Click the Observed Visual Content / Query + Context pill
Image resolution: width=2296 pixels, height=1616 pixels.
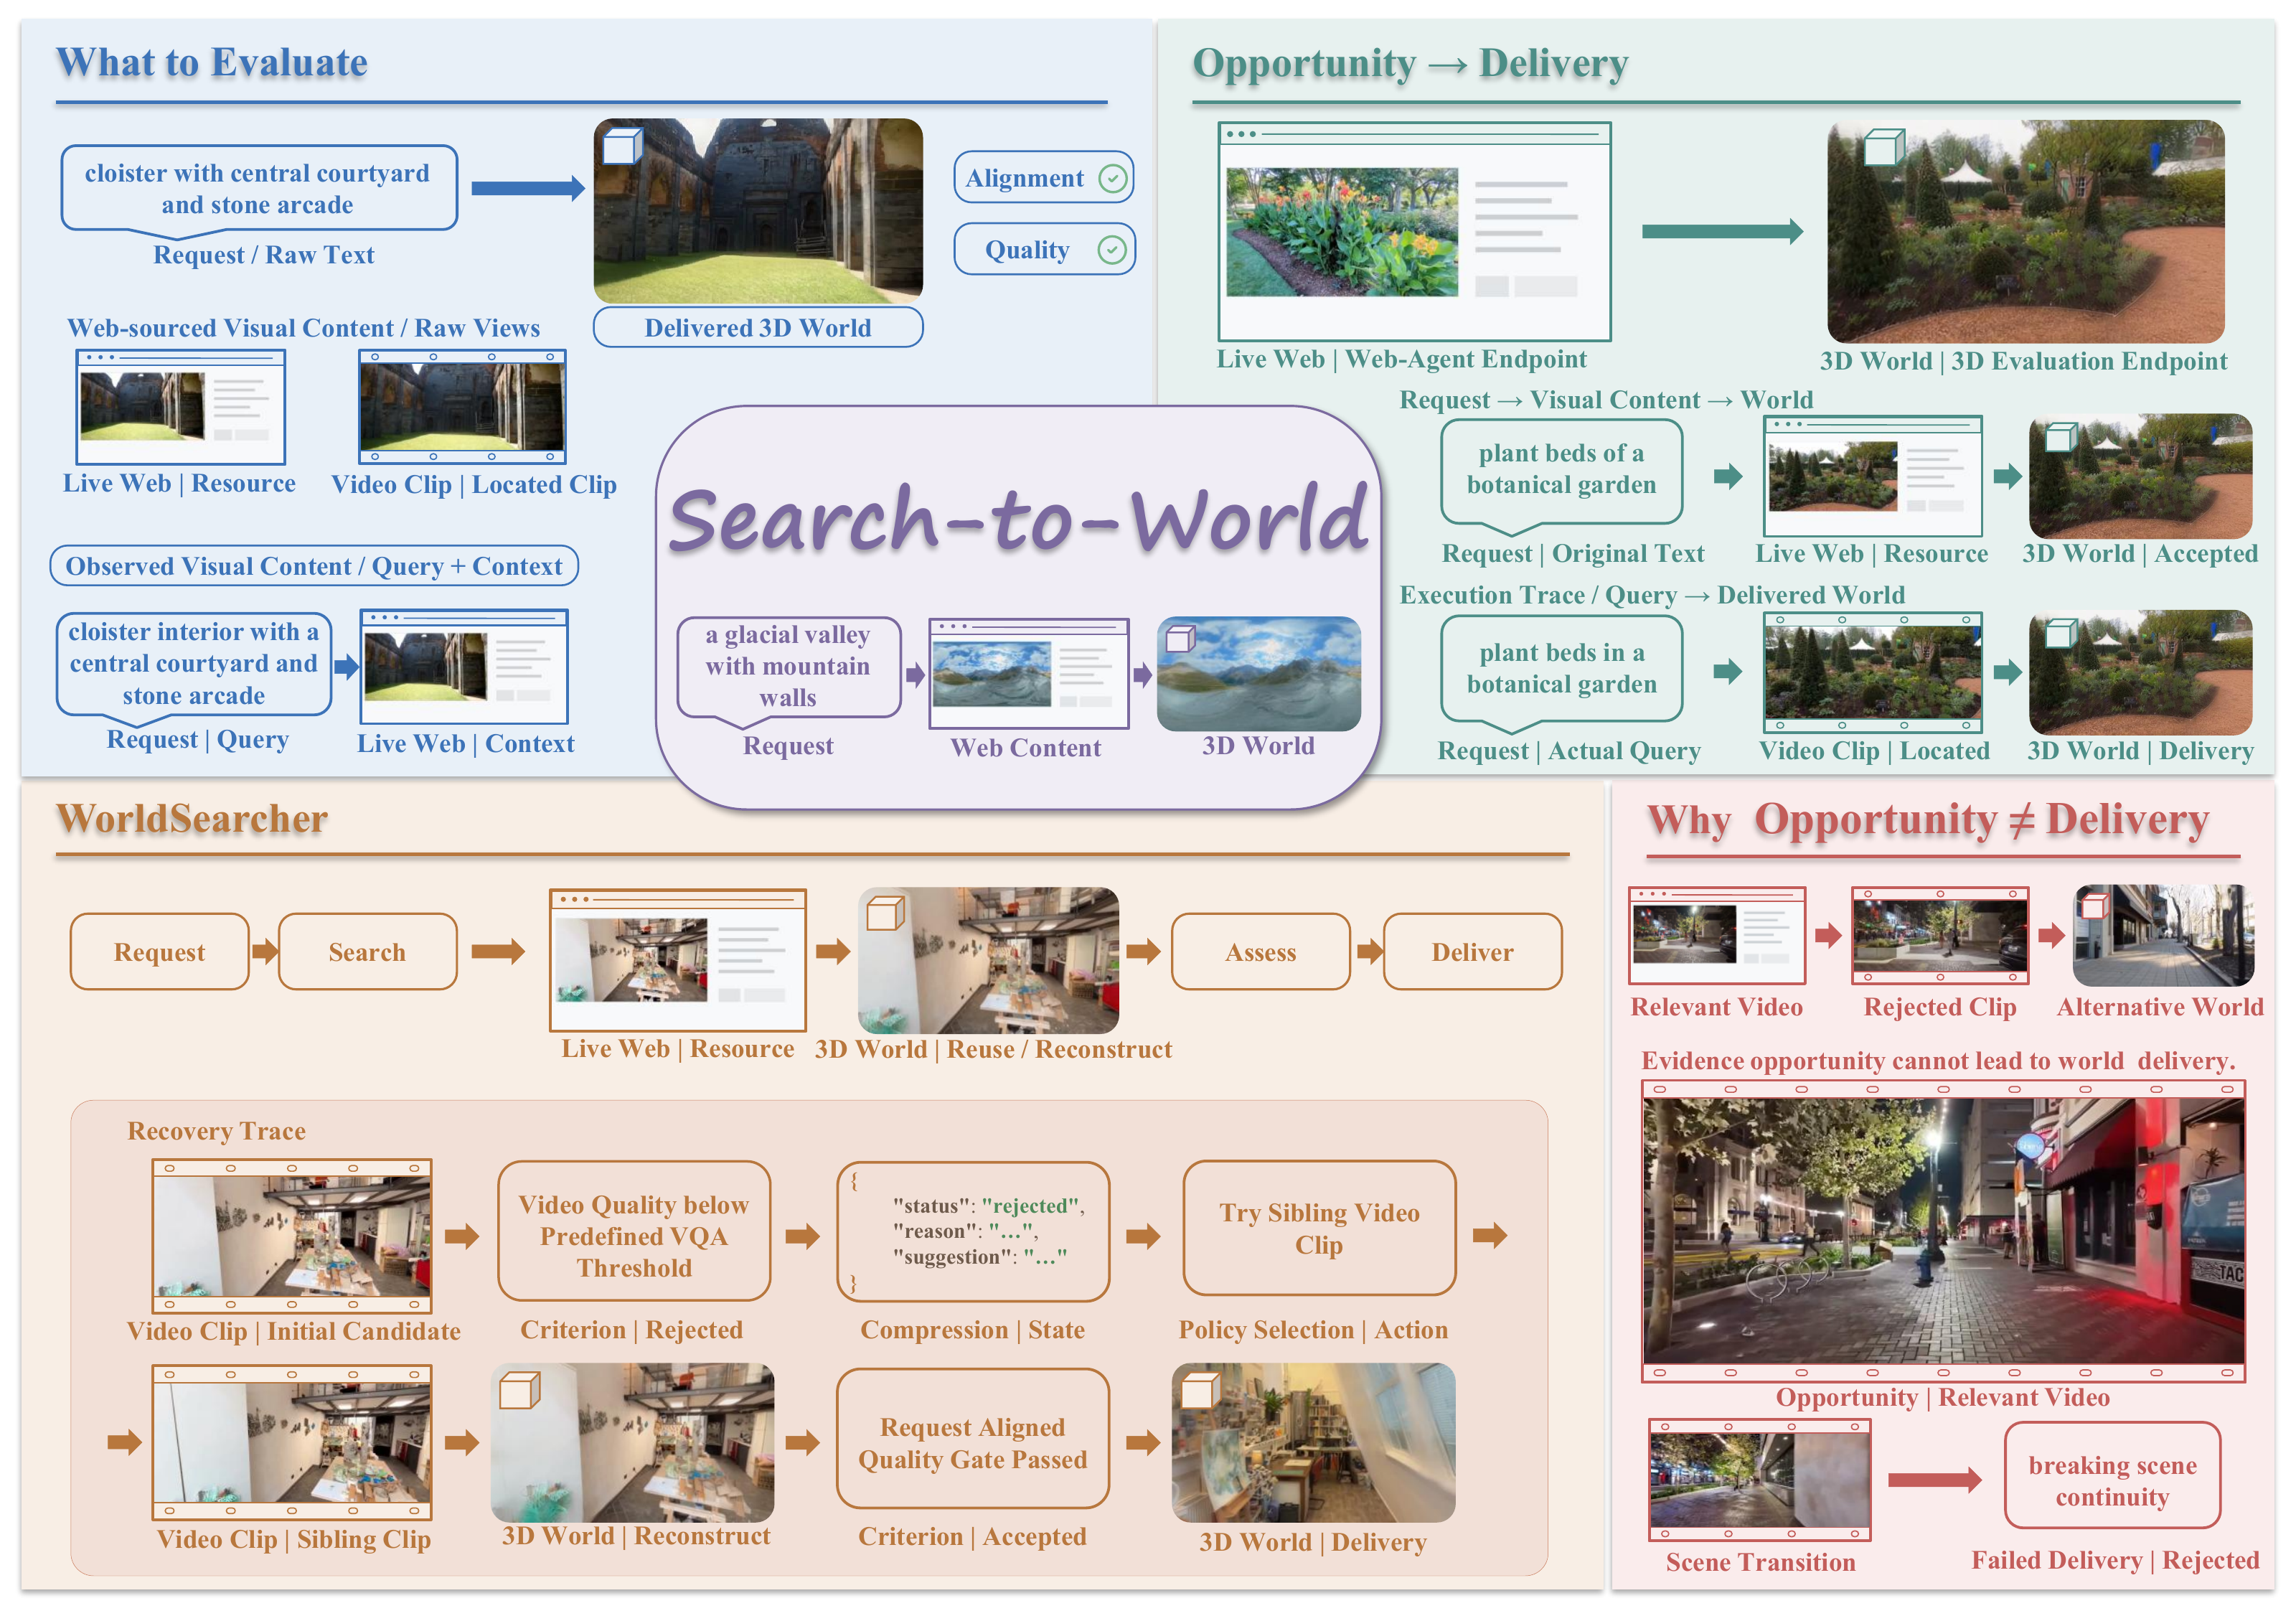coord(314,566)
